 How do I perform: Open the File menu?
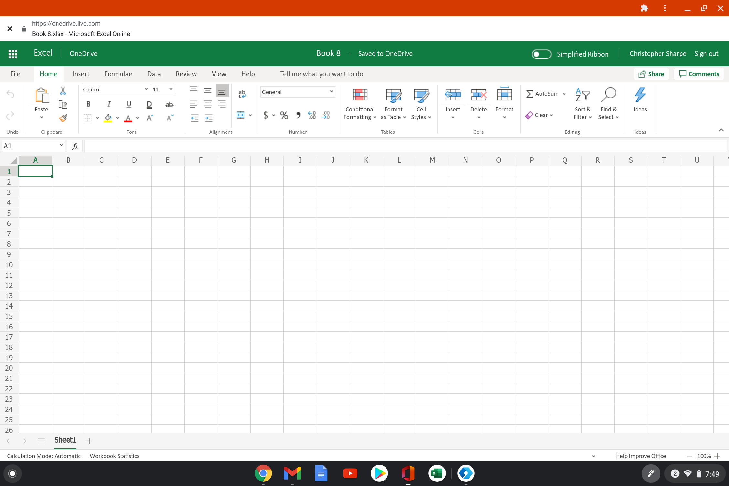[x=15, y=74]
